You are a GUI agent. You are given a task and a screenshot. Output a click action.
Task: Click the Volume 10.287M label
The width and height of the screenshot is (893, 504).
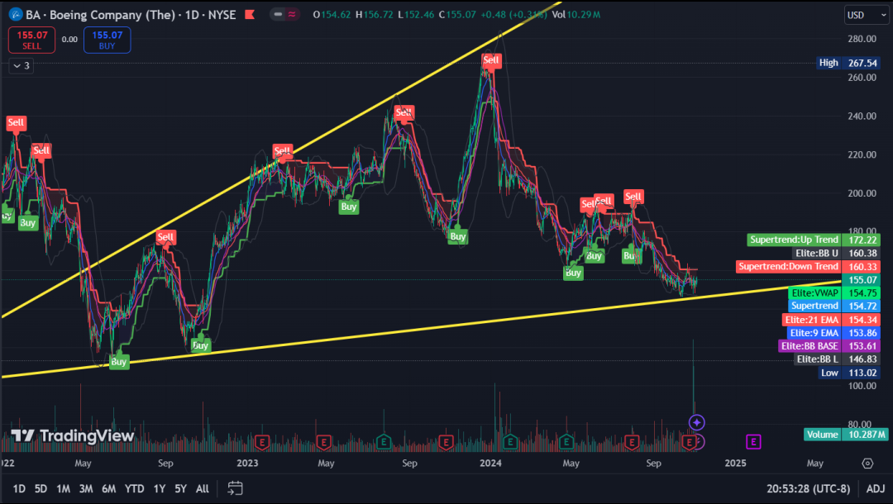[x=846, y=435]
